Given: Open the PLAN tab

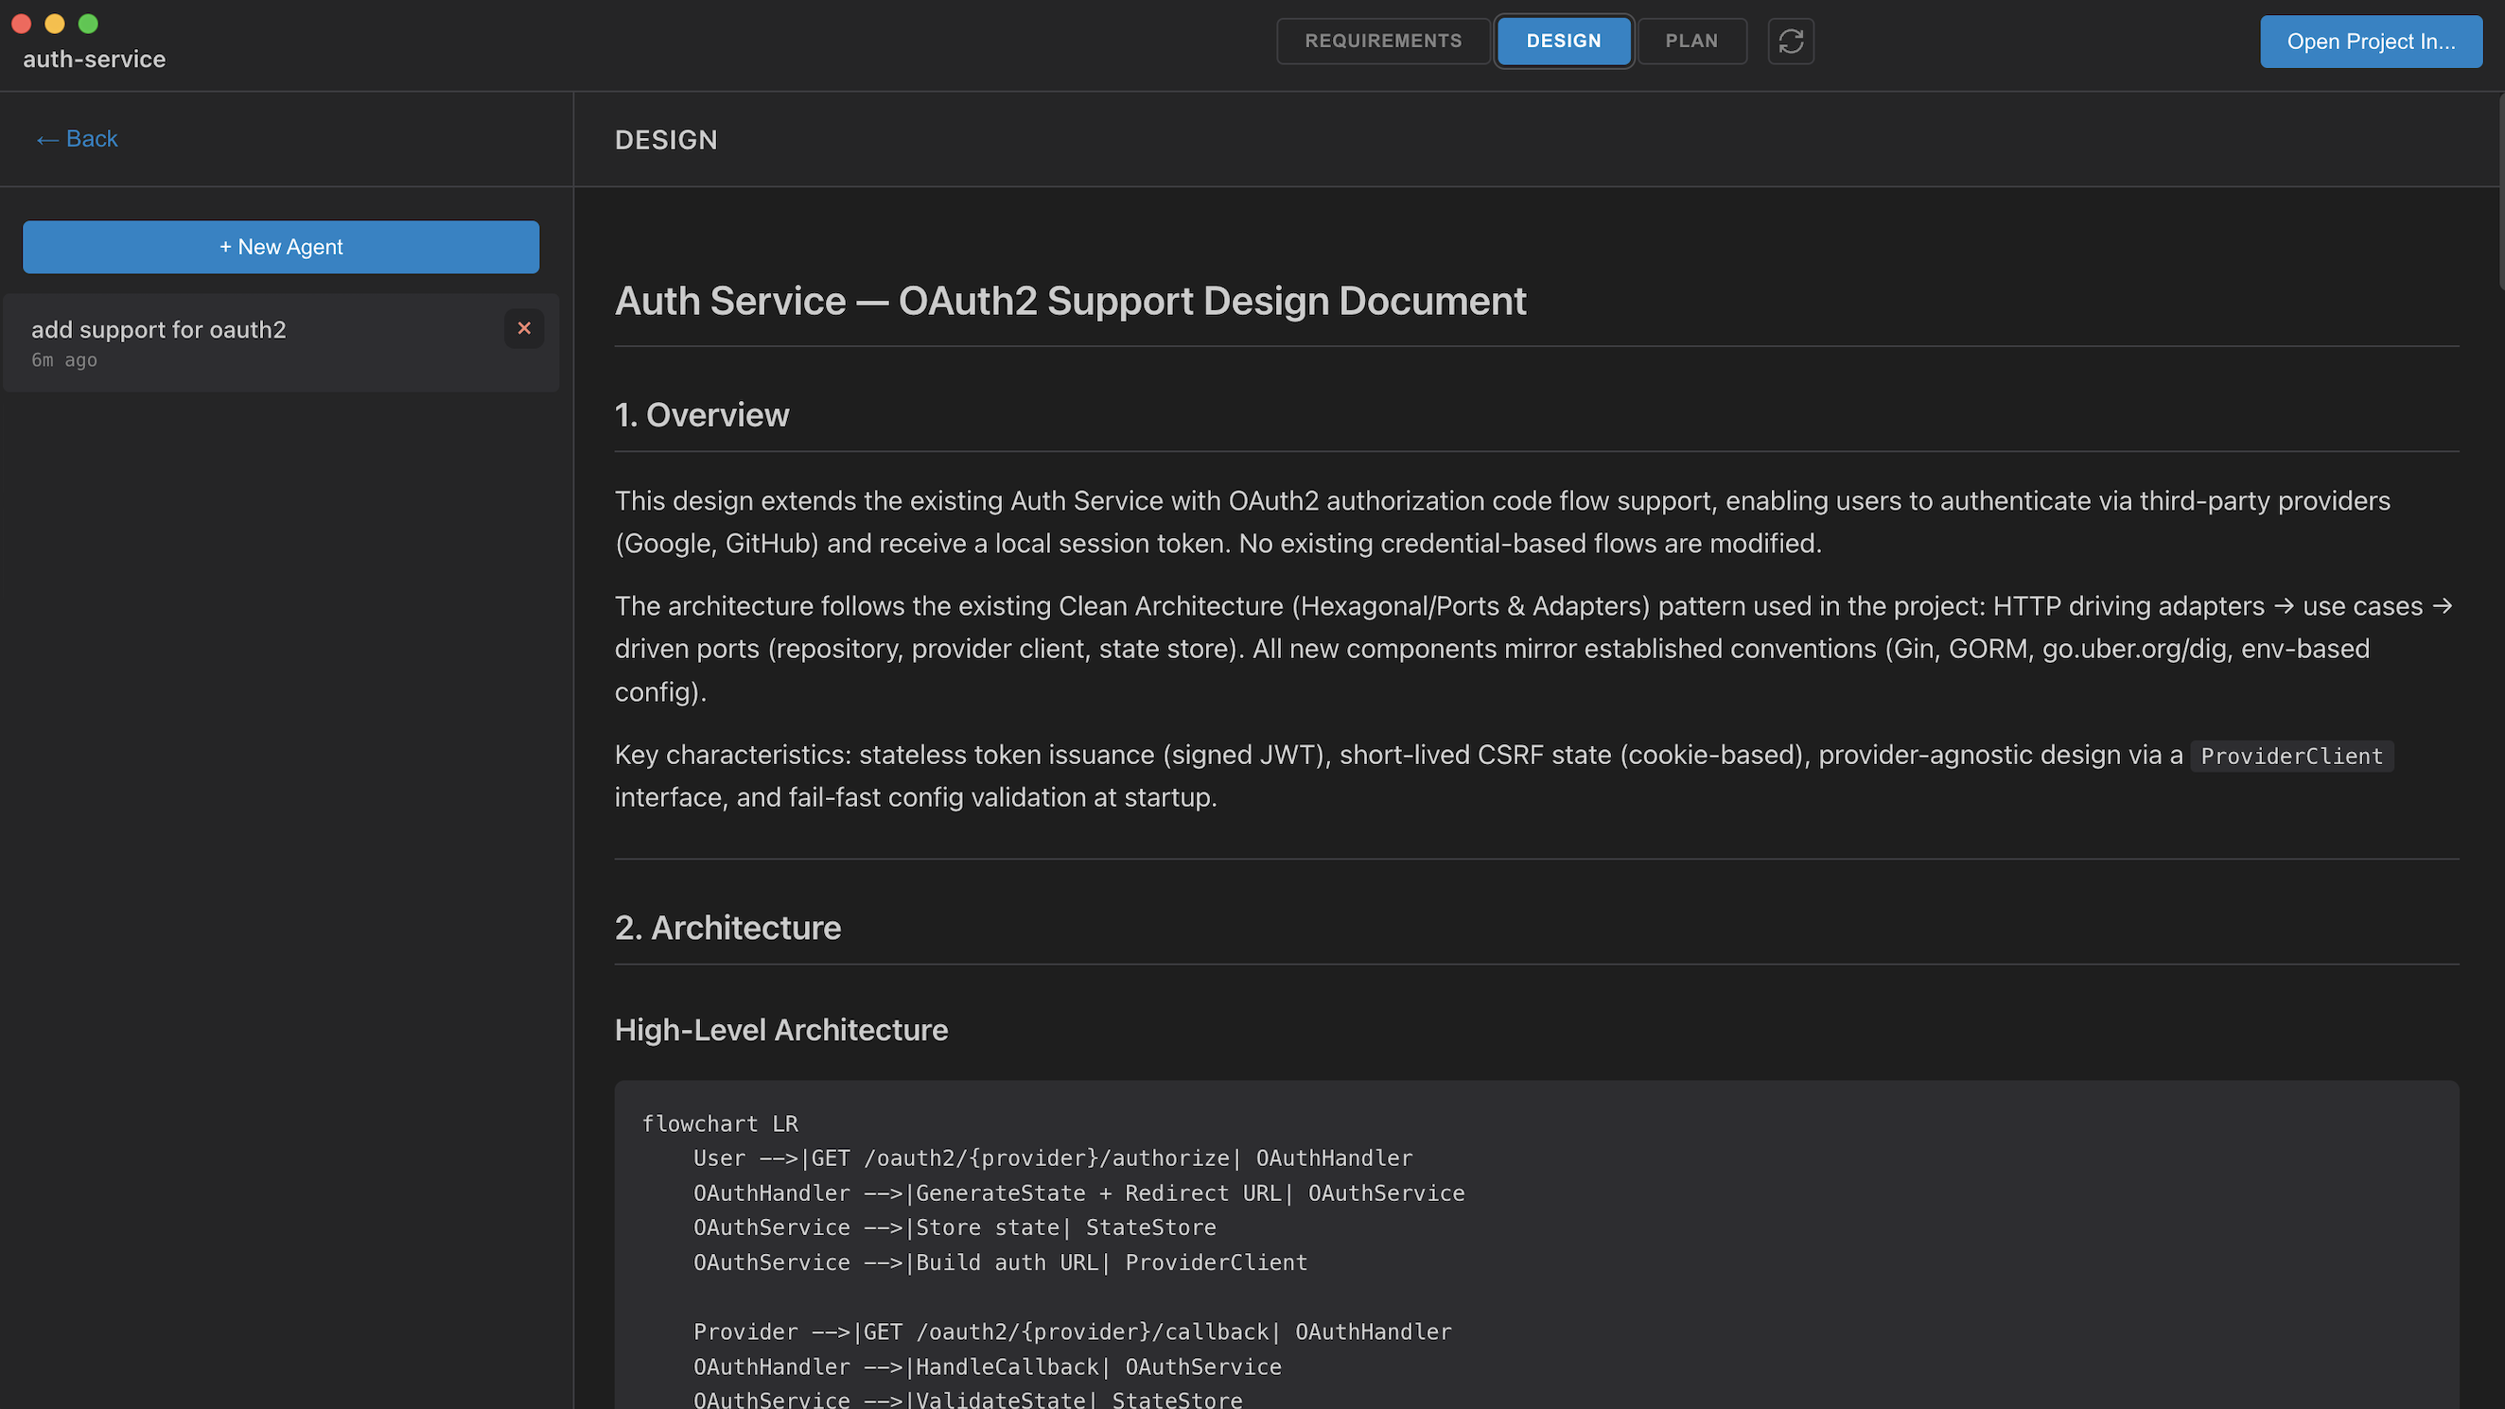Looking at the screenshot, I should click(1692, 41).
